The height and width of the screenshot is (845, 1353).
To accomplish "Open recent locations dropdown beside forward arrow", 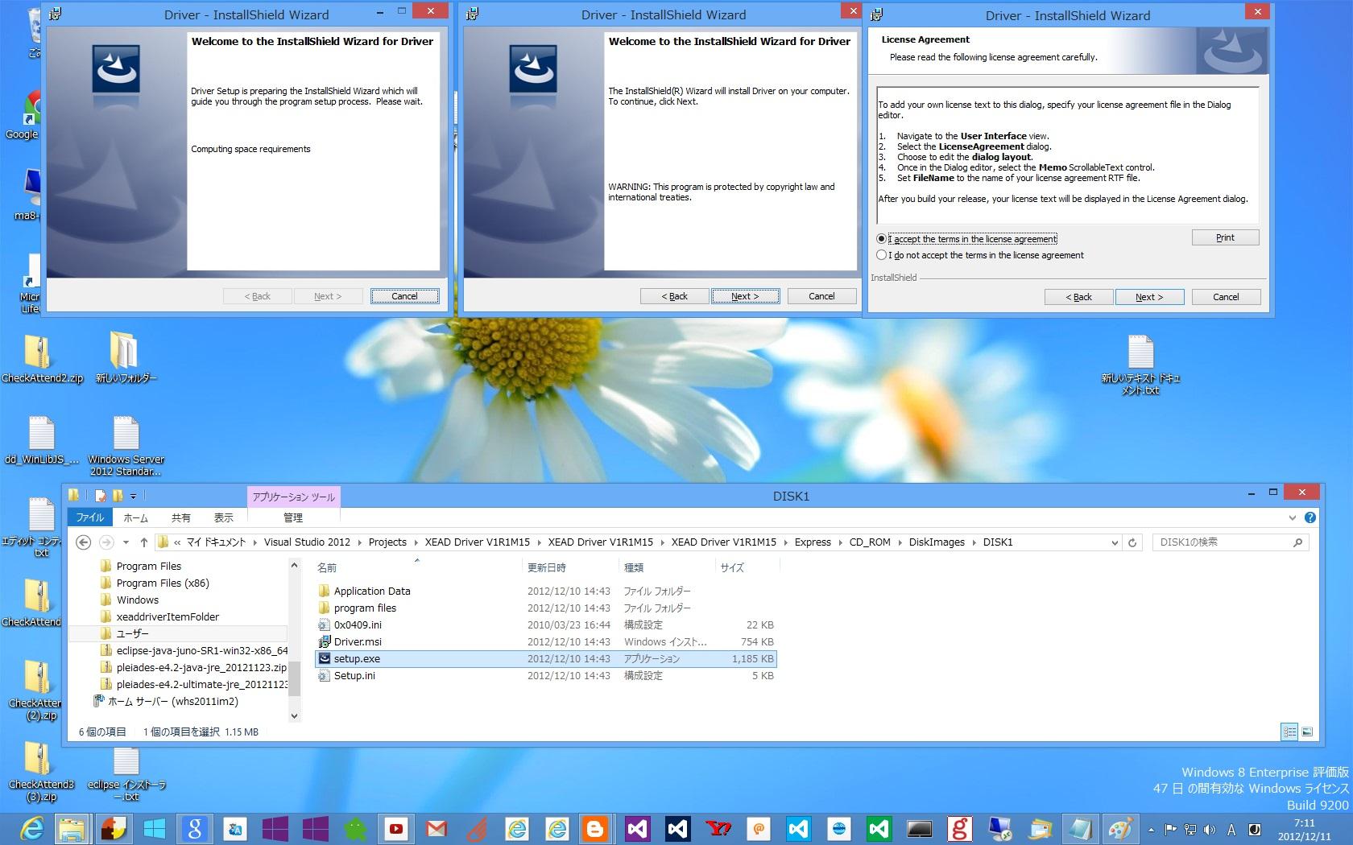I will click(x=126, y=542).
